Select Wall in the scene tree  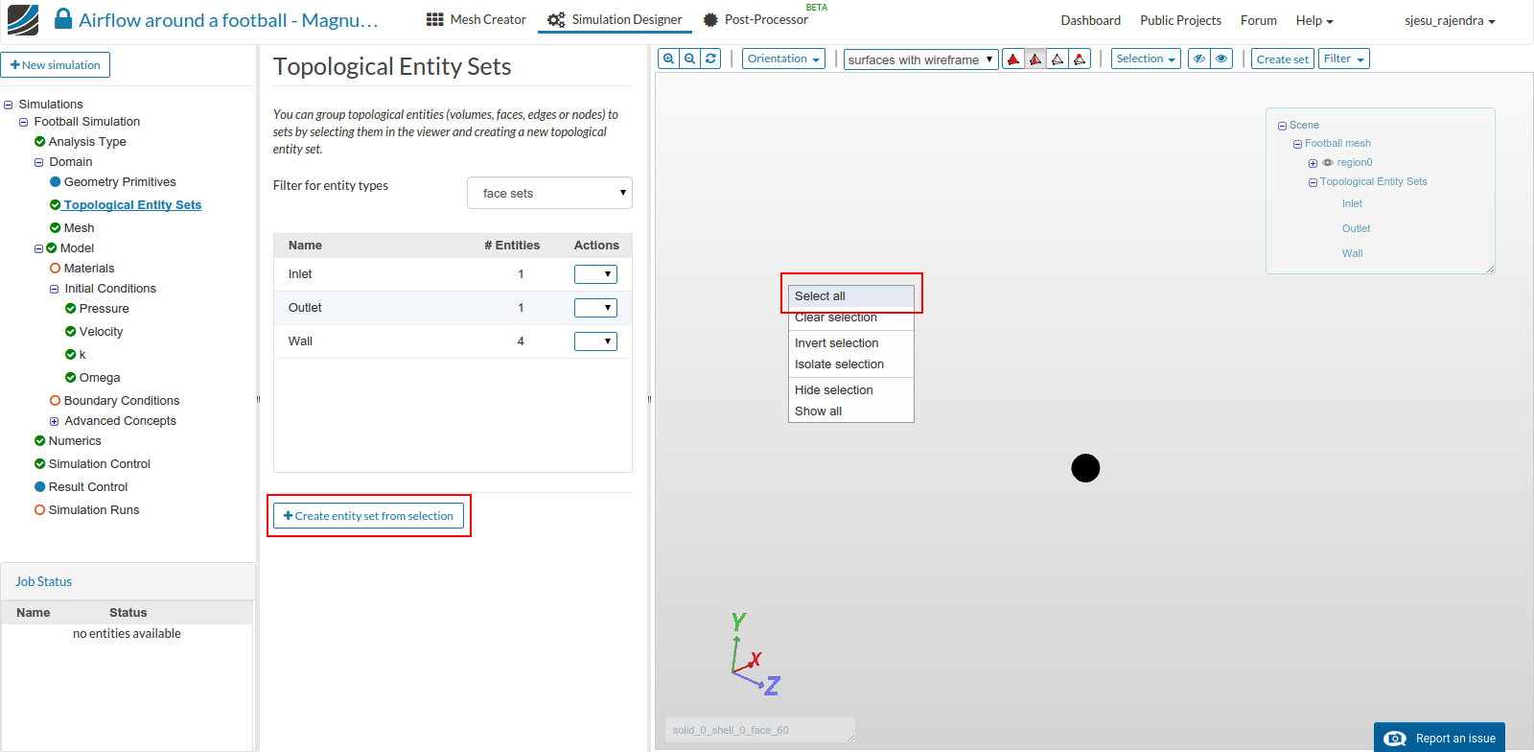(1352, 253)
